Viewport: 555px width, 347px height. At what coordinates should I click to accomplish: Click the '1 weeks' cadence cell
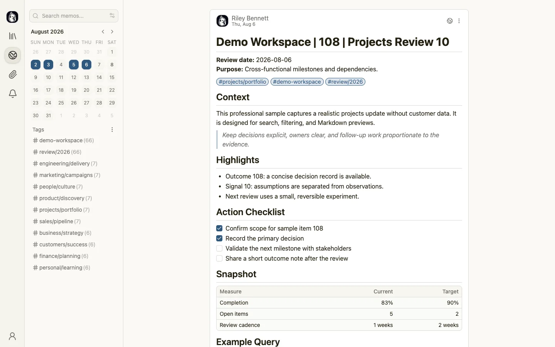click(383, 325)
